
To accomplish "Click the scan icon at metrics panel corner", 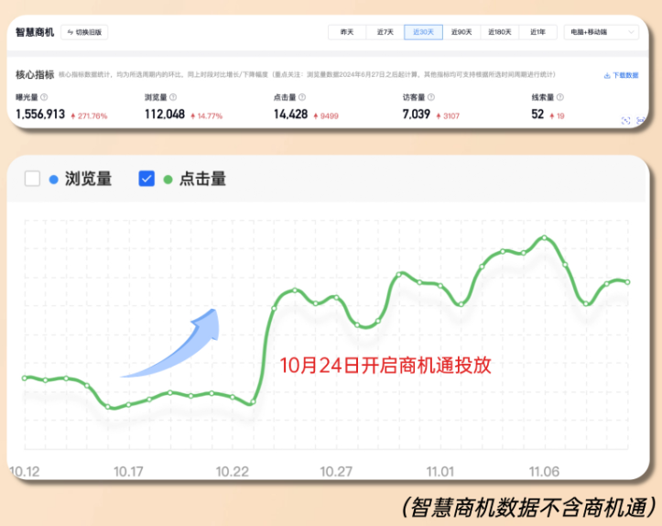I will pyautogui.click(x=626, y=120).
